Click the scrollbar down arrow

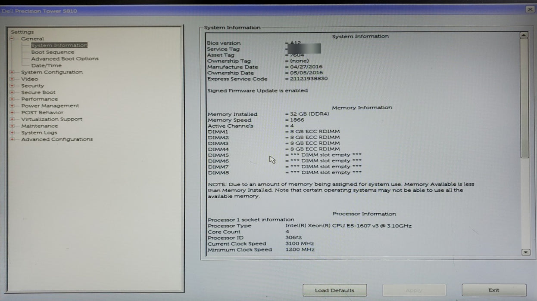coord(525,252)
